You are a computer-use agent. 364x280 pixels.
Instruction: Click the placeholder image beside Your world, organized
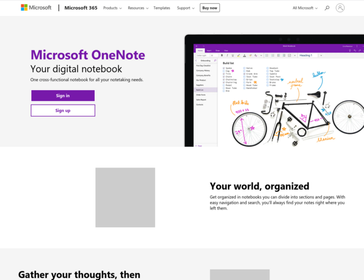(x=125, y=198)
